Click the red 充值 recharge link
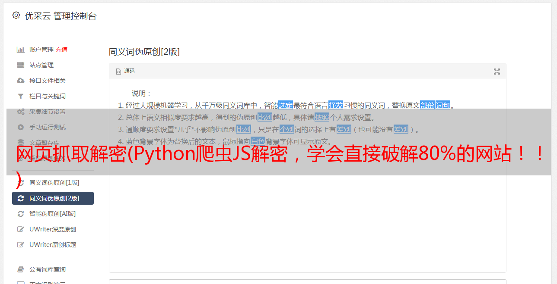 click(61, 50)
